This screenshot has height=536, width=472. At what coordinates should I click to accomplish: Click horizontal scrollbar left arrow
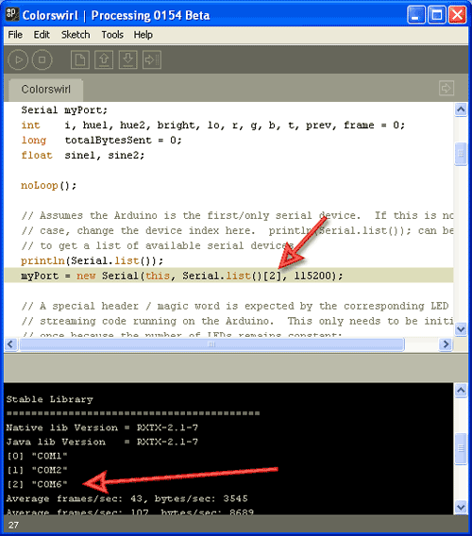pos(10,344)
